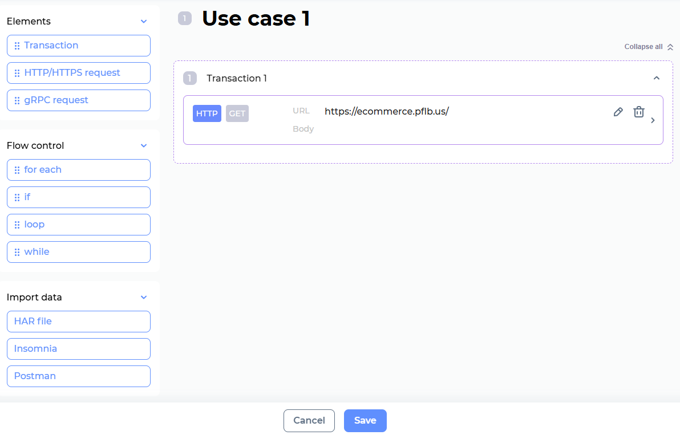Viewport: 680px width, 439px height.
Task: Click the Use case 1 title
Action: 256,19
